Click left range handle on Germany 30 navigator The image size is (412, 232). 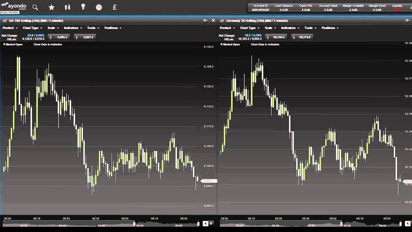(341, 224)
